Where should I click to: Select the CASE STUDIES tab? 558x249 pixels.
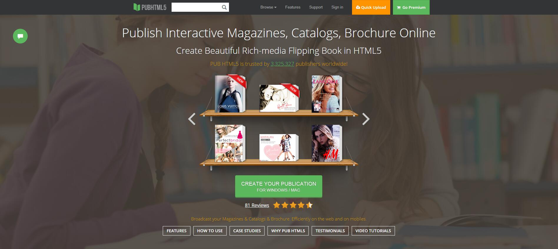pos(247,231)
